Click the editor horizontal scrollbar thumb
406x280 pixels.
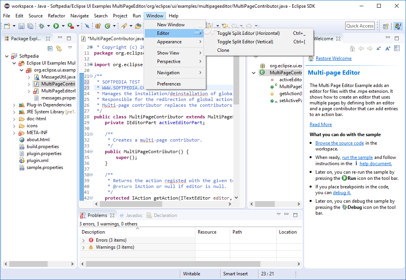coord(131,204)
